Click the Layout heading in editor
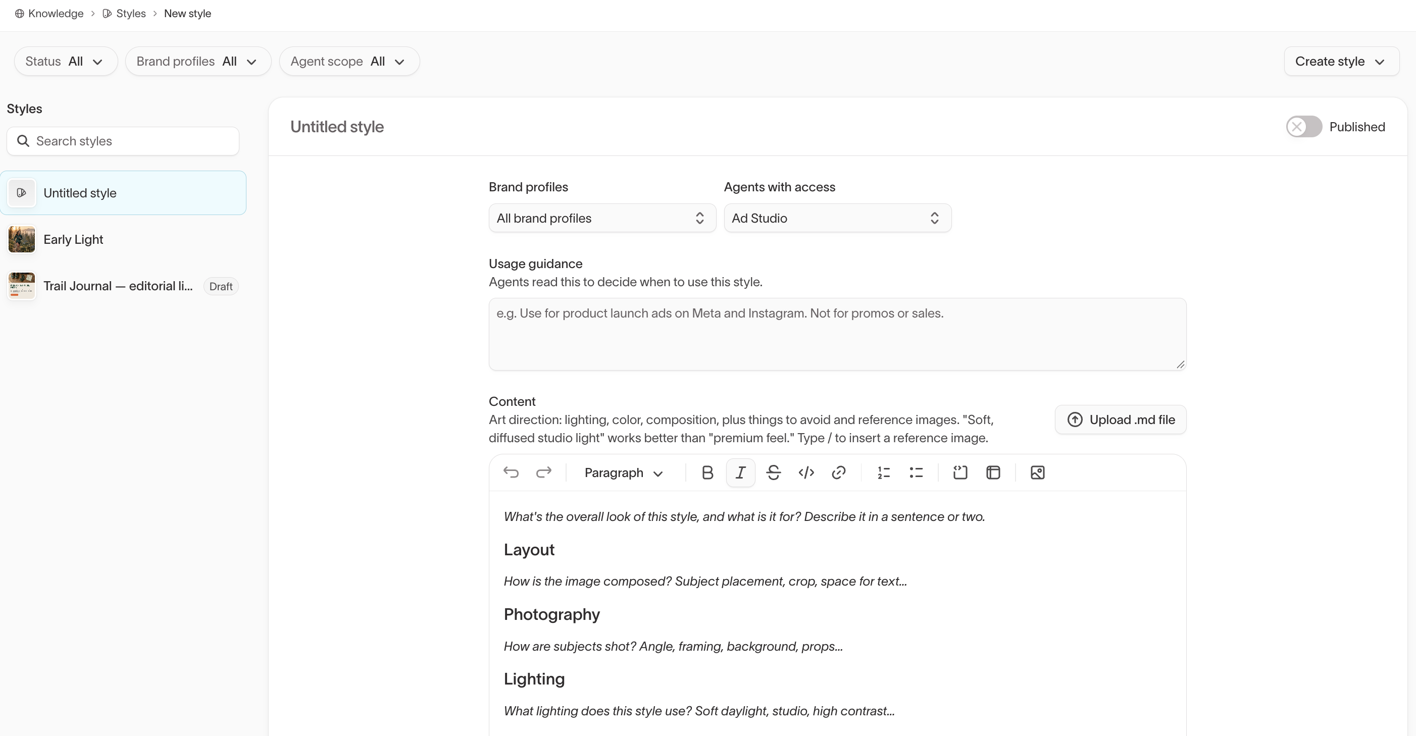 pos(529,550)
